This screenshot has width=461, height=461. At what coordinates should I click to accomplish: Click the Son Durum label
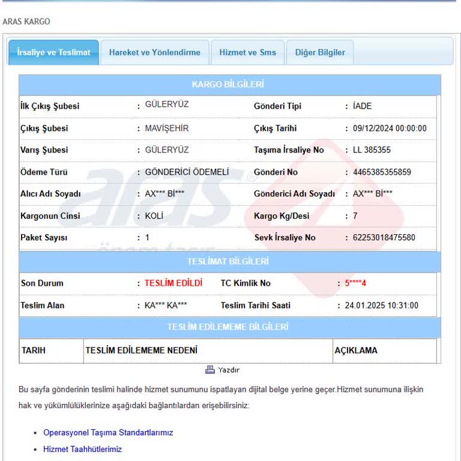tap(42, 283)
